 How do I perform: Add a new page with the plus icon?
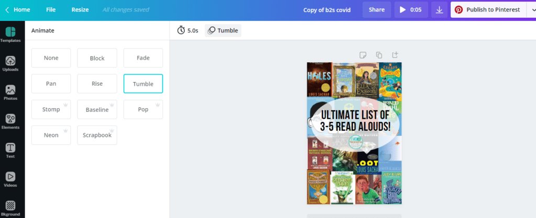[395, 55]
